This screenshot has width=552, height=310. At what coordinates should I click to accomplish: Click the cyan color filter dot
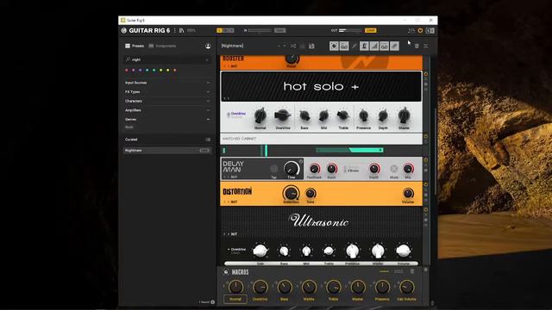[147, 71]
